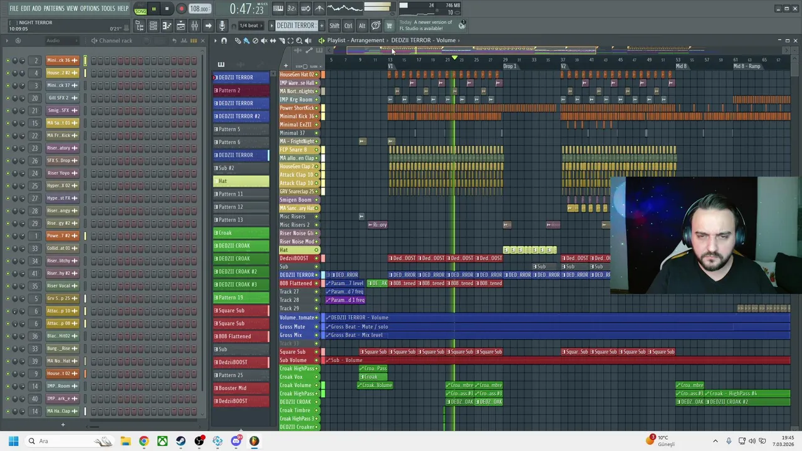Pause playback with the transport button
This screenshot has height=451, width=802.
[154, 9]
